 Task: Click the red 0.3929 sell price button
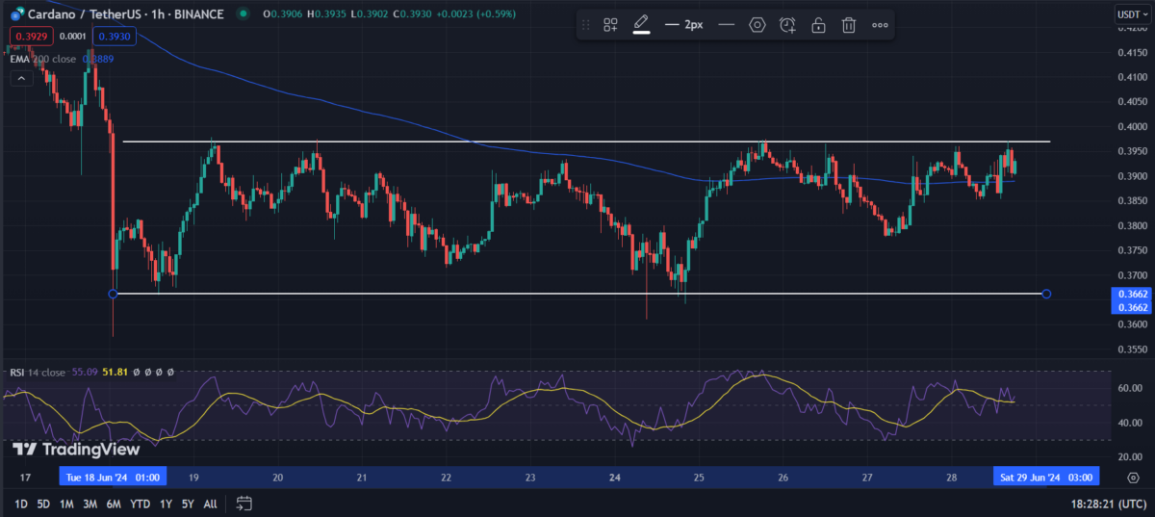click(x=26, y=37)
